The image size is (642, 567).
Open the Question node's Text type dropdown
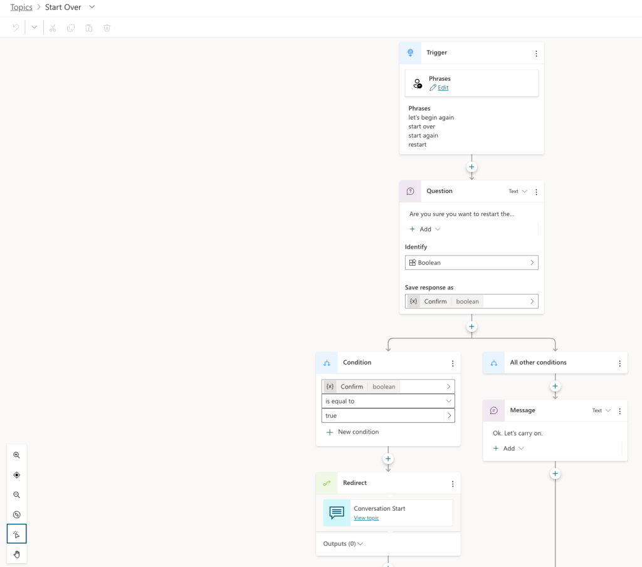[x=518, y=191]
